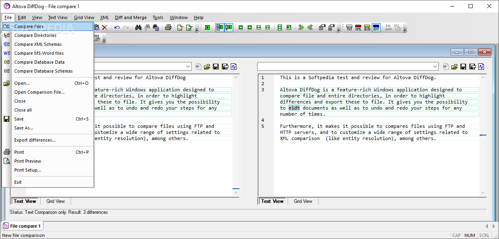Select Export differences... menu entry
499x239 pixels.
pos(48,140)
